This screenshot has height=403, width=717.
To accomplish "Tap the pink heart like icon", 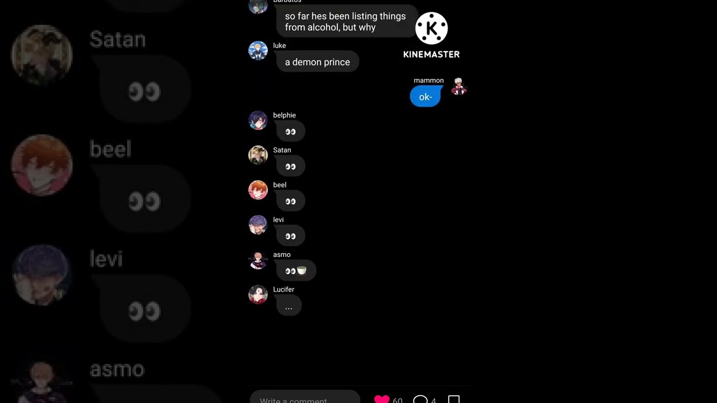I will click(x=381, y=399).
